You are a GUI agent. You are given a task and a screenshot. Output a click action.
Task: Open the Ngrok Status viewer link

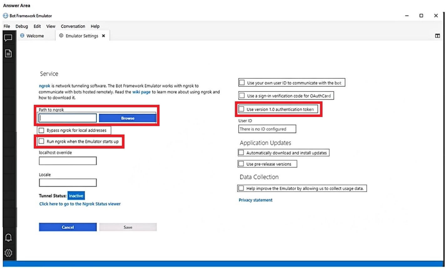click(x=79, y=204)
